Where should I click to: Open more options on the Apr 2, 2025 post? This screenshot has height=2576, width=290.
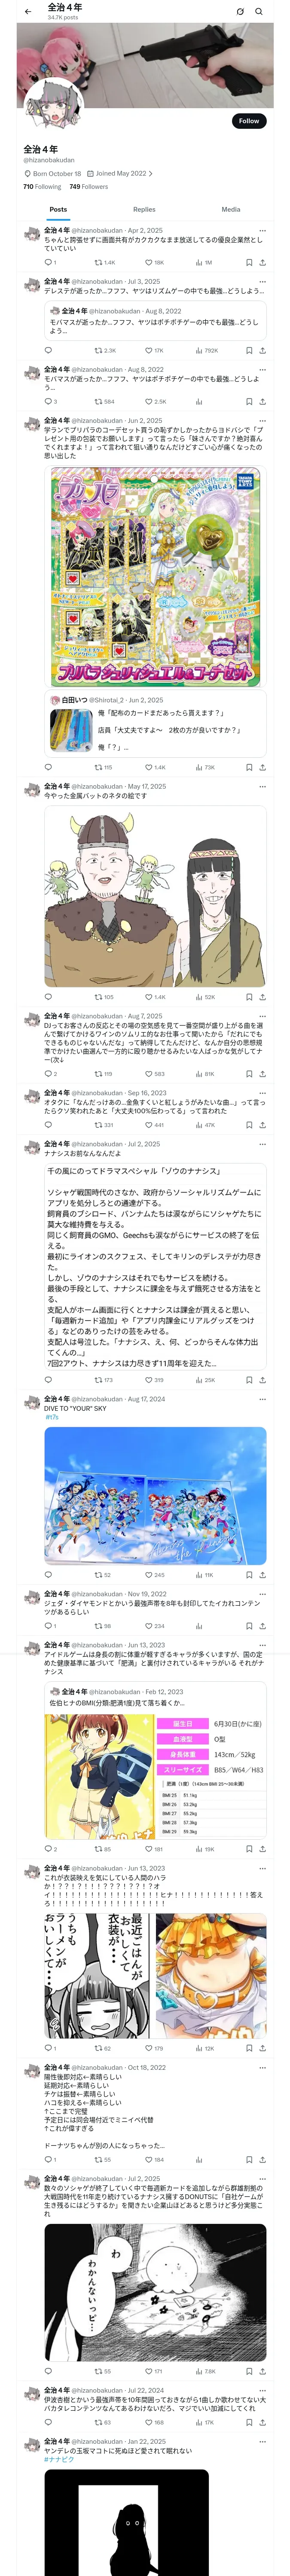[x=262, y=230]
